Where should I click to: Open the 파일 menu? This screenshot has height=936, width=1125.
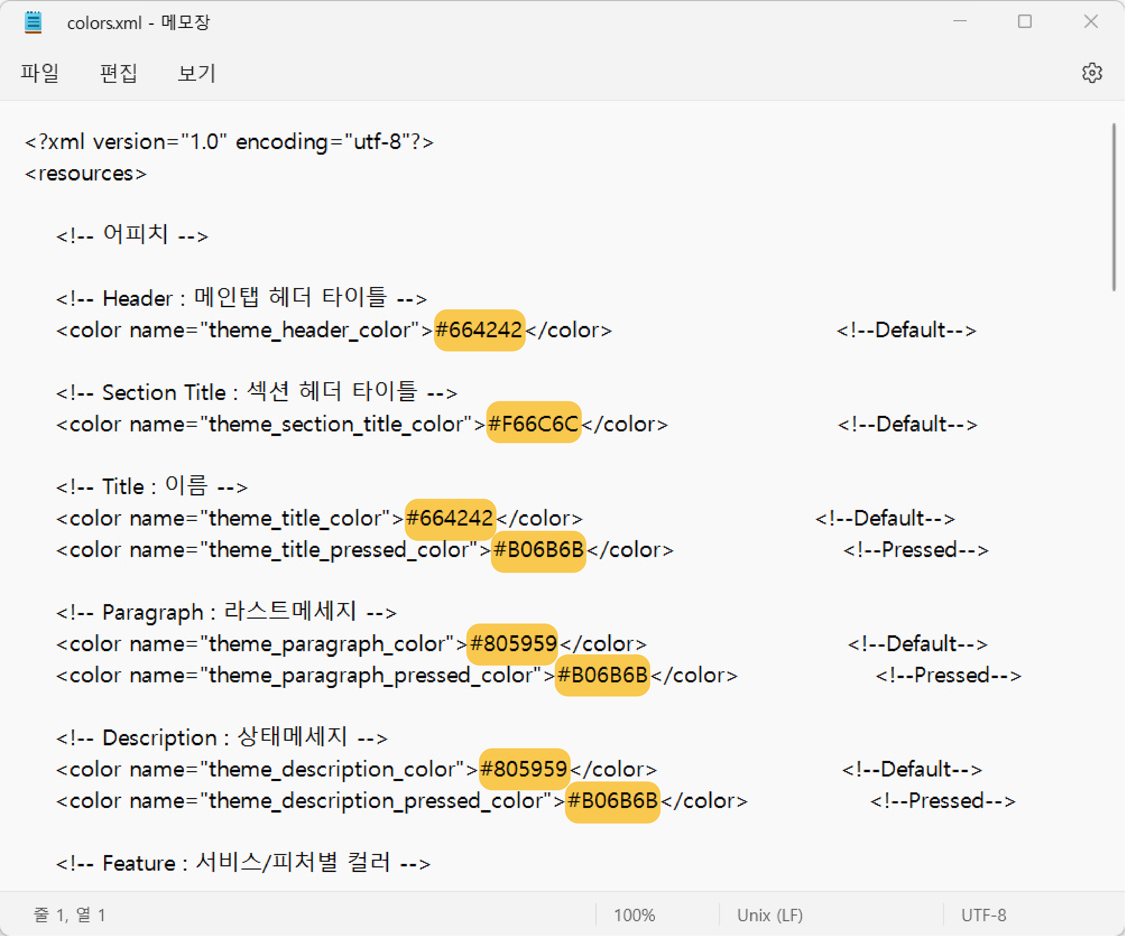40,73
